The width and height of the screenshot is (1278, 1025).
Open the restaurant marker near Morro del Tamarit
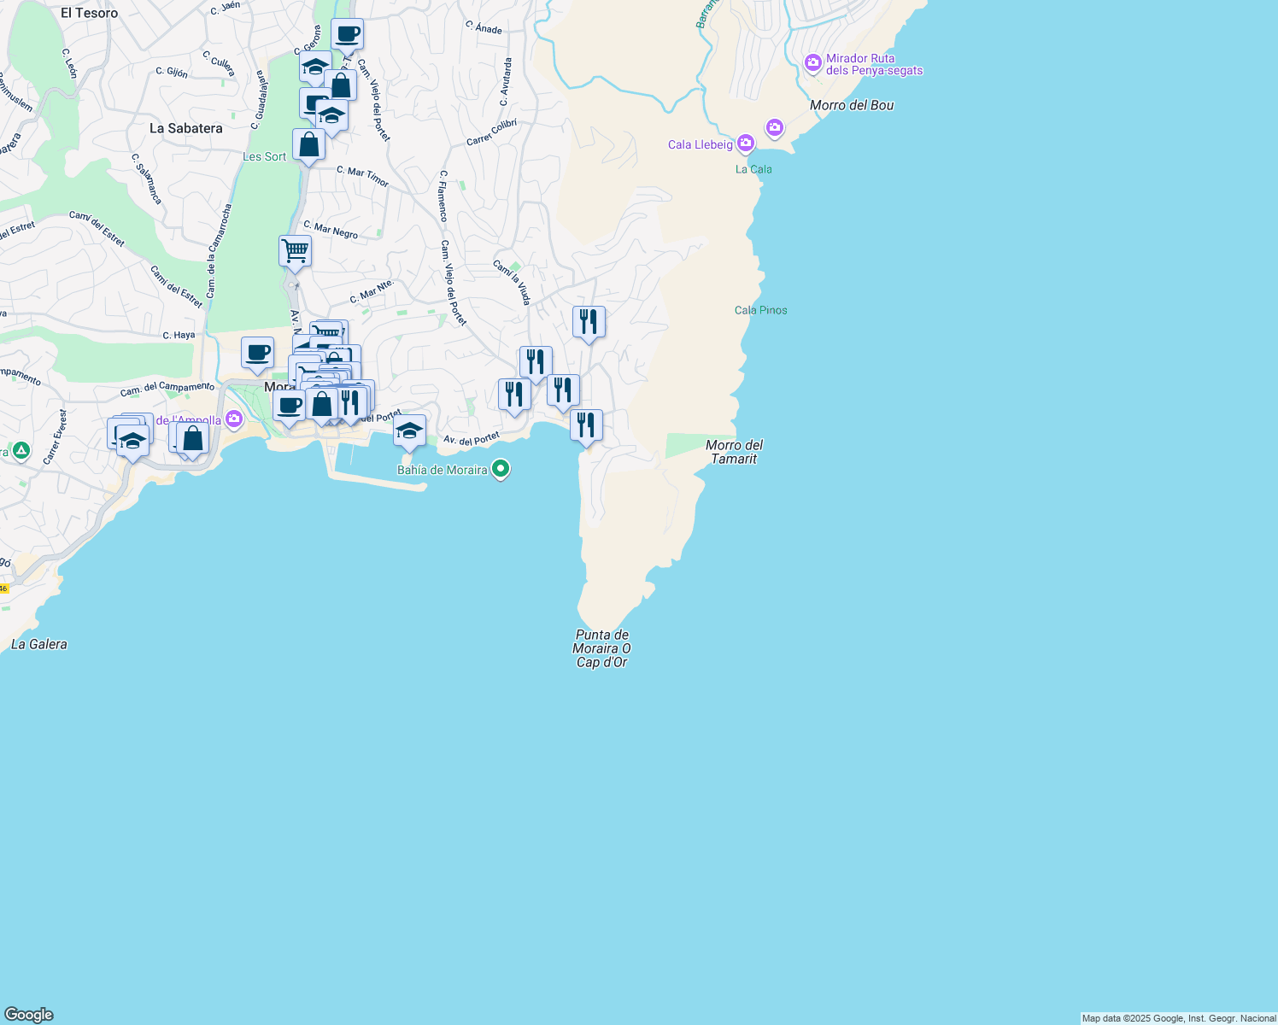(x=586, y=425)
